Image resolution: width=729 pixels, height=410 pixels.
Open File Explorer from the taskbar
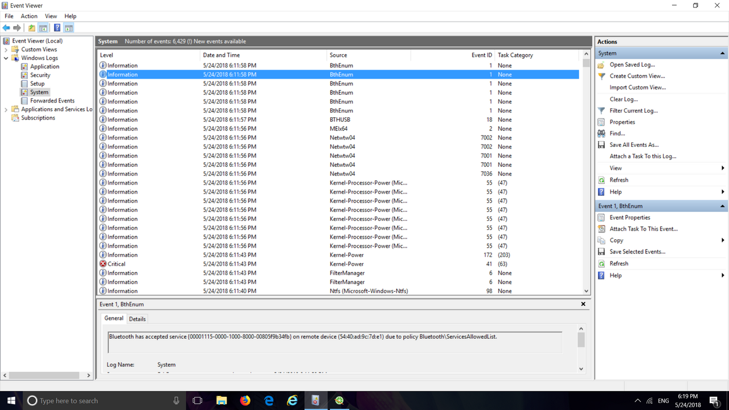pos(222,400)
